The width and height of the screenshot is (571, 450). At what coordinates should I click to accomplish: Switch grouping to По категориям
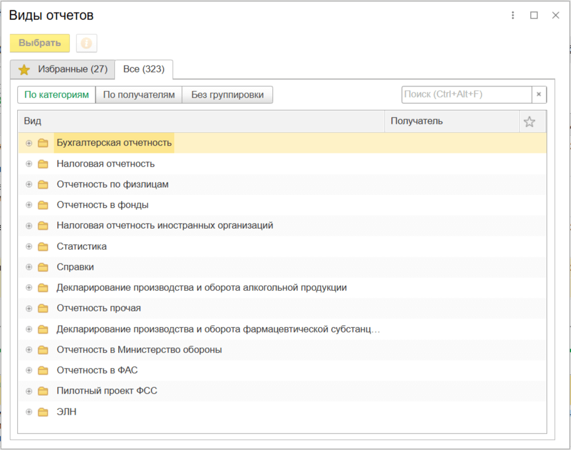(57, 95)
